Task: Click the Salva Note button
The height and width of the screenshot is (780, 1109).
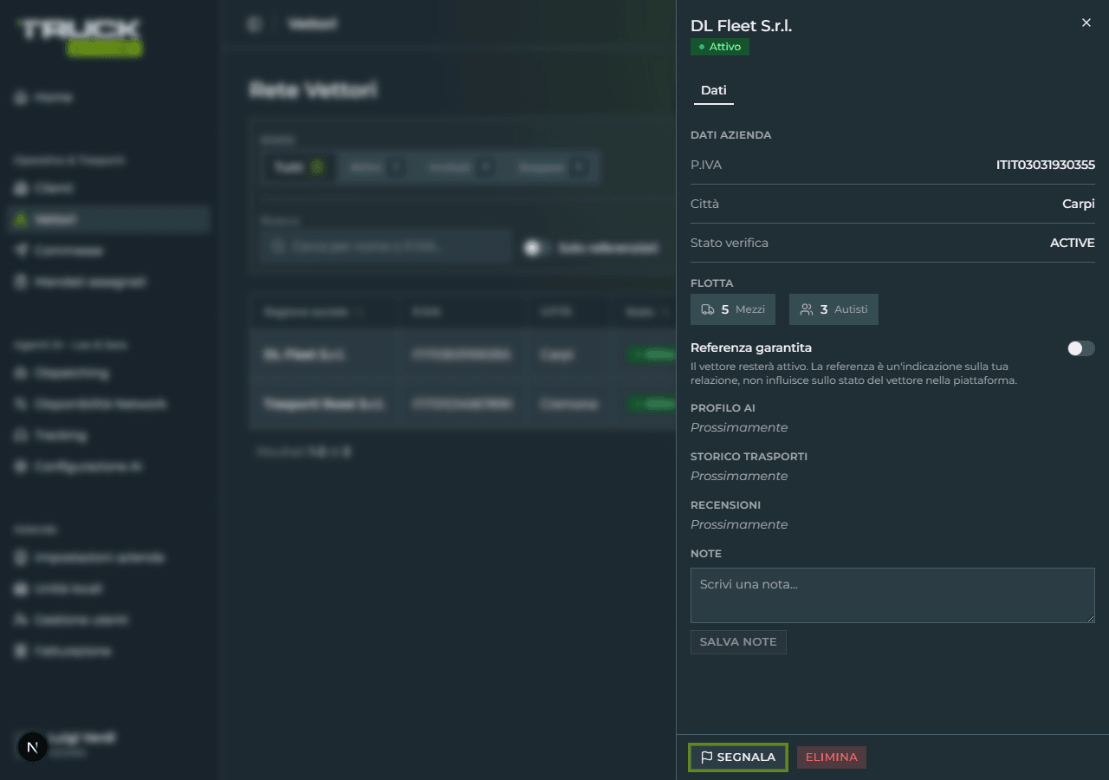Action: point(738,642)
